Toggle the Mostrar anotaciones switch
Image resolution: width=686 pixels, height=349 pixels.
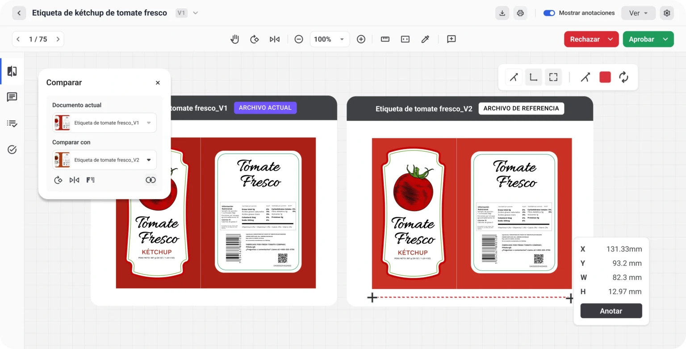coord(549,13)
